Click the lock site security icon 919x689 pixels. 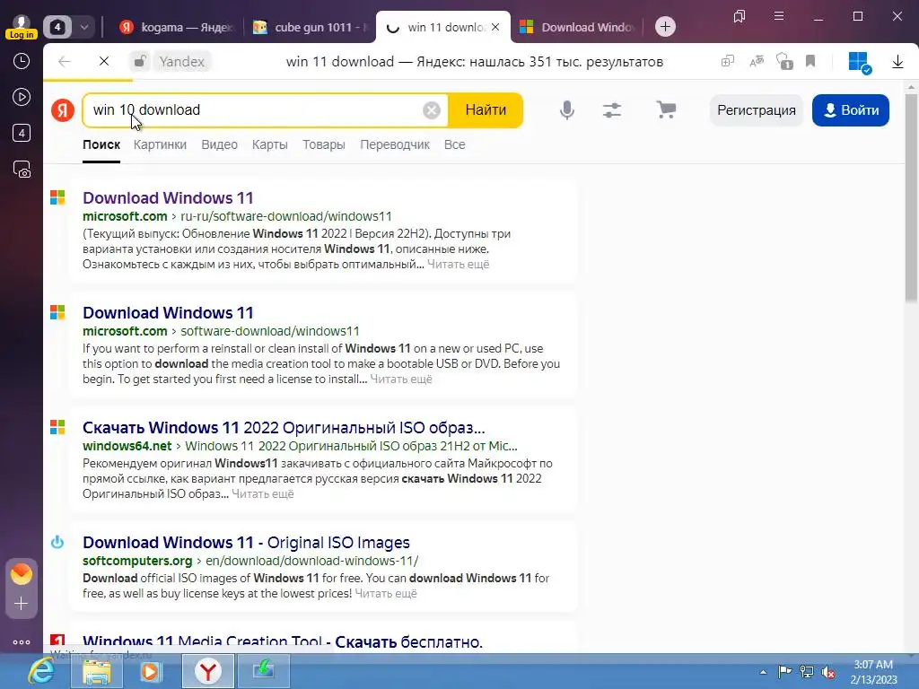click(139, 61)
